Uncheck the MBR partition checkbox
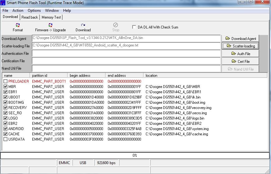 pos(5,86)
